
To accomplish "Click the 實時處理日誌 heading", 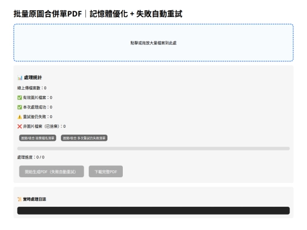I will click(x=35, y=199).
